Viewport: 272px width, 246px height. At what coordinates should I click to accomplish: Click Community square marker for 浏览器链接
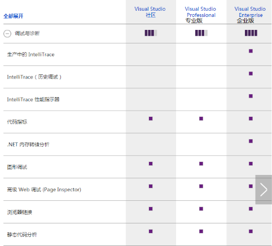(x=151, y=209)
